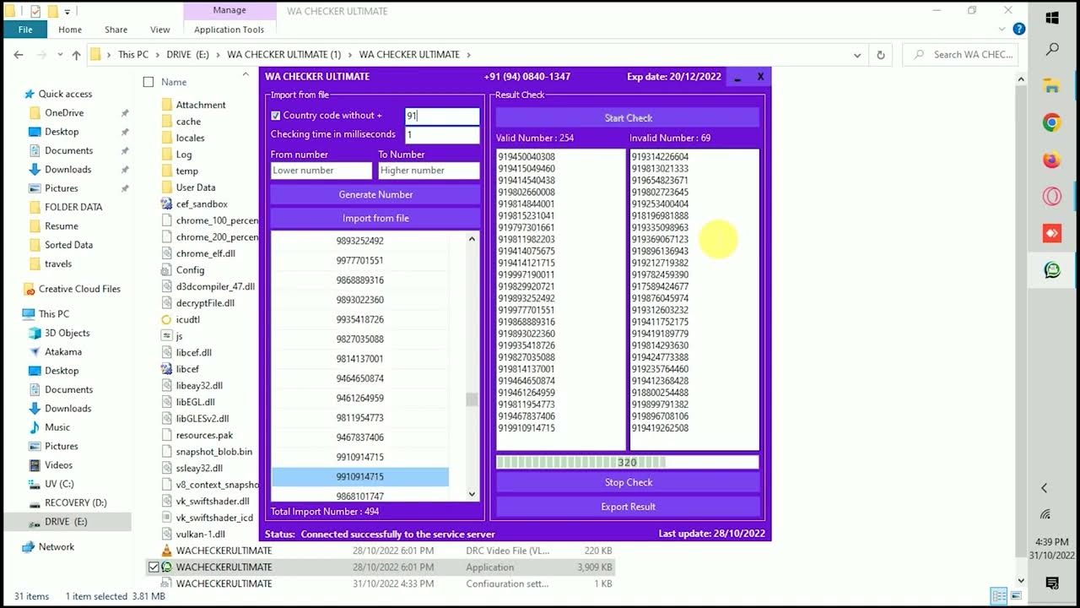Open Network in navigation pane

coord(56,547)
